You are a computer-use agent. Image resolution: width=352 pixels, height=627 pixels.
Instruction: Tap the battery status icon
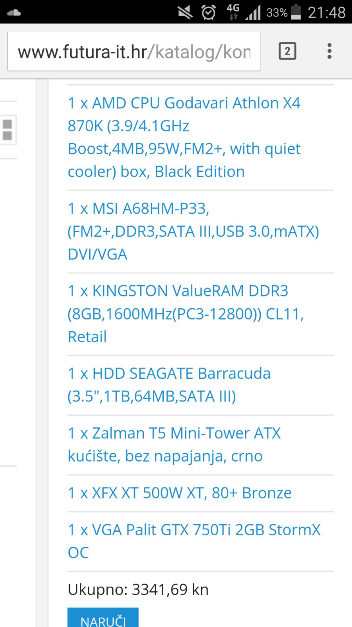[x=296, y=12]
